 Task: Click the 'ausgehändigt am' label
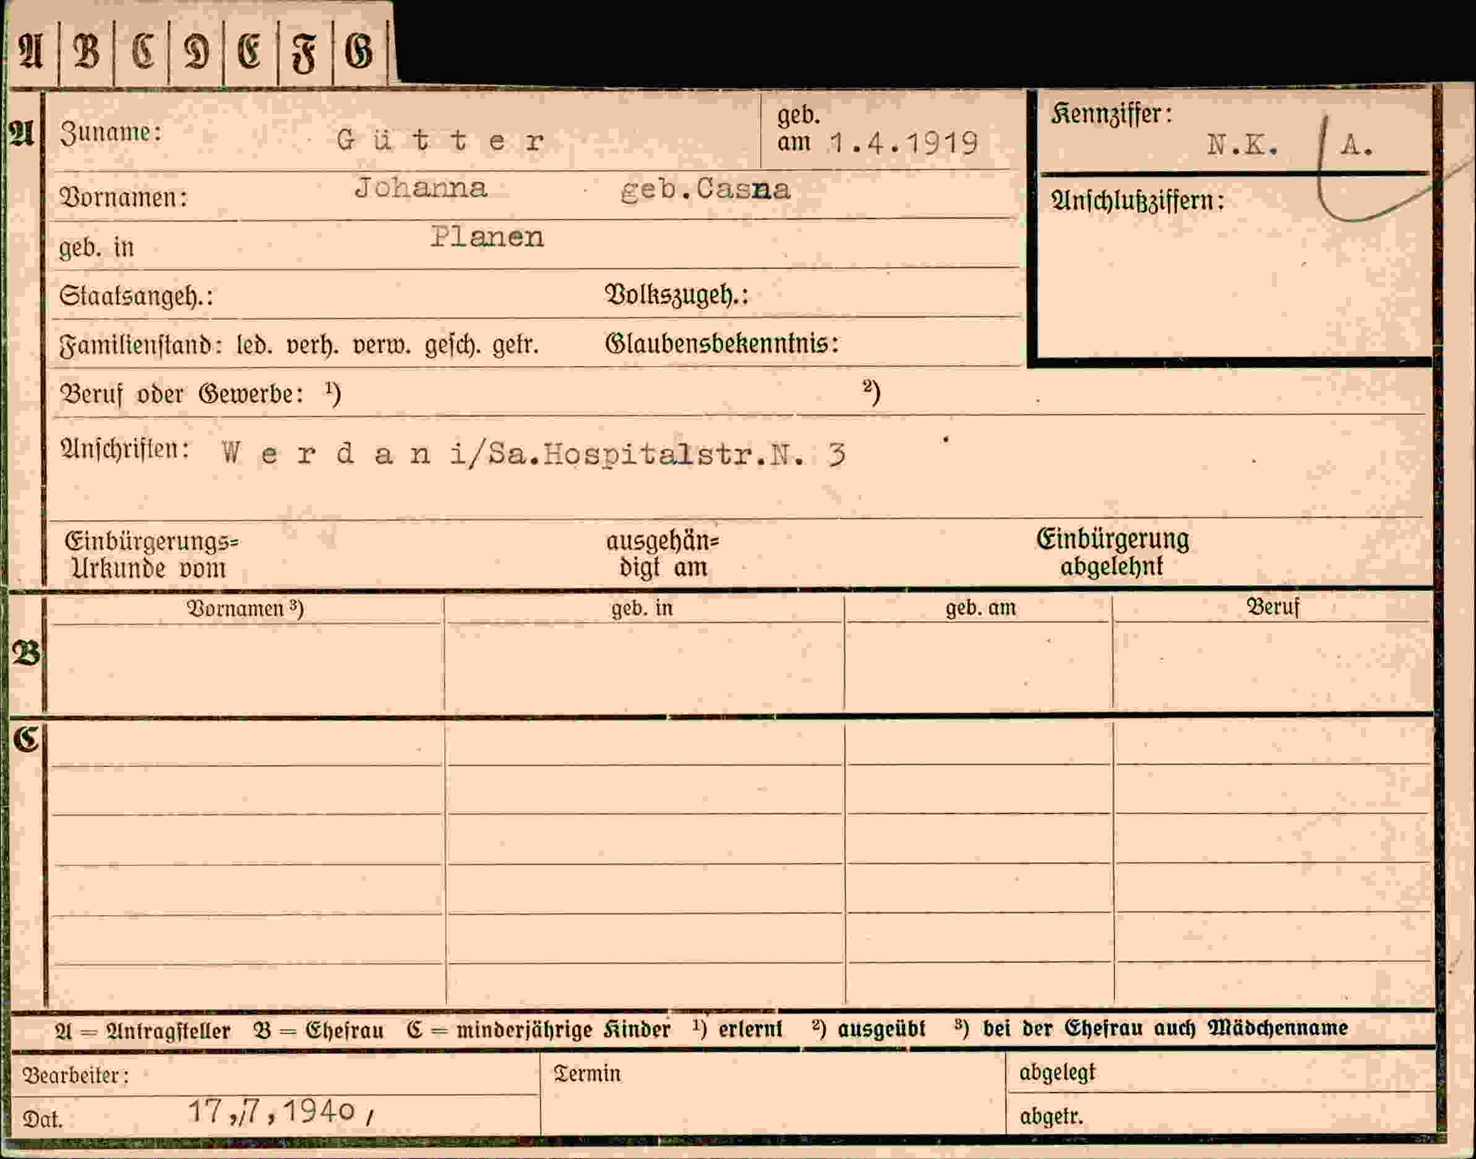point(663,554)
